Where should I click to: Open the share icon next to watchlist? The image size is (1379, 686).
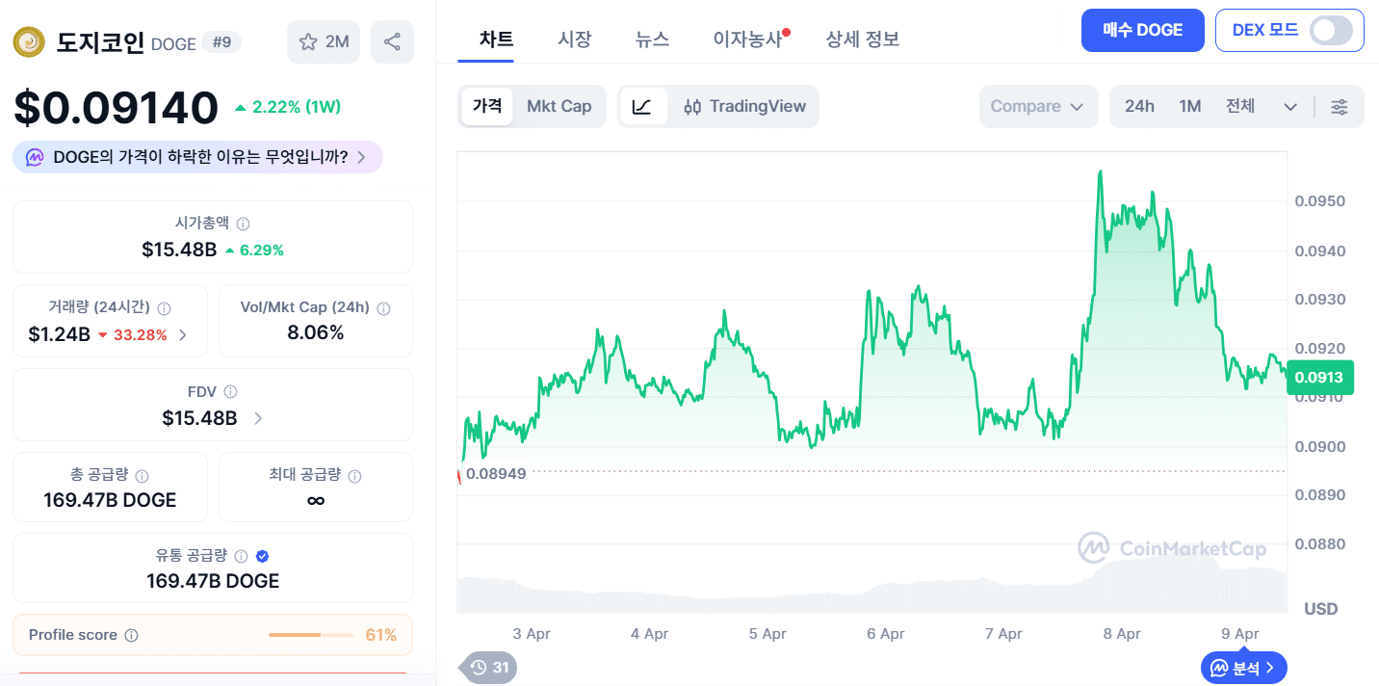coord(392,41)
